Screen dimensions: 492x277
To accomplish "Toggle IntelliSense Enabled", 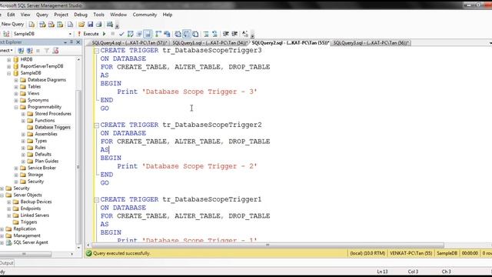I will (x=148, y=34).
